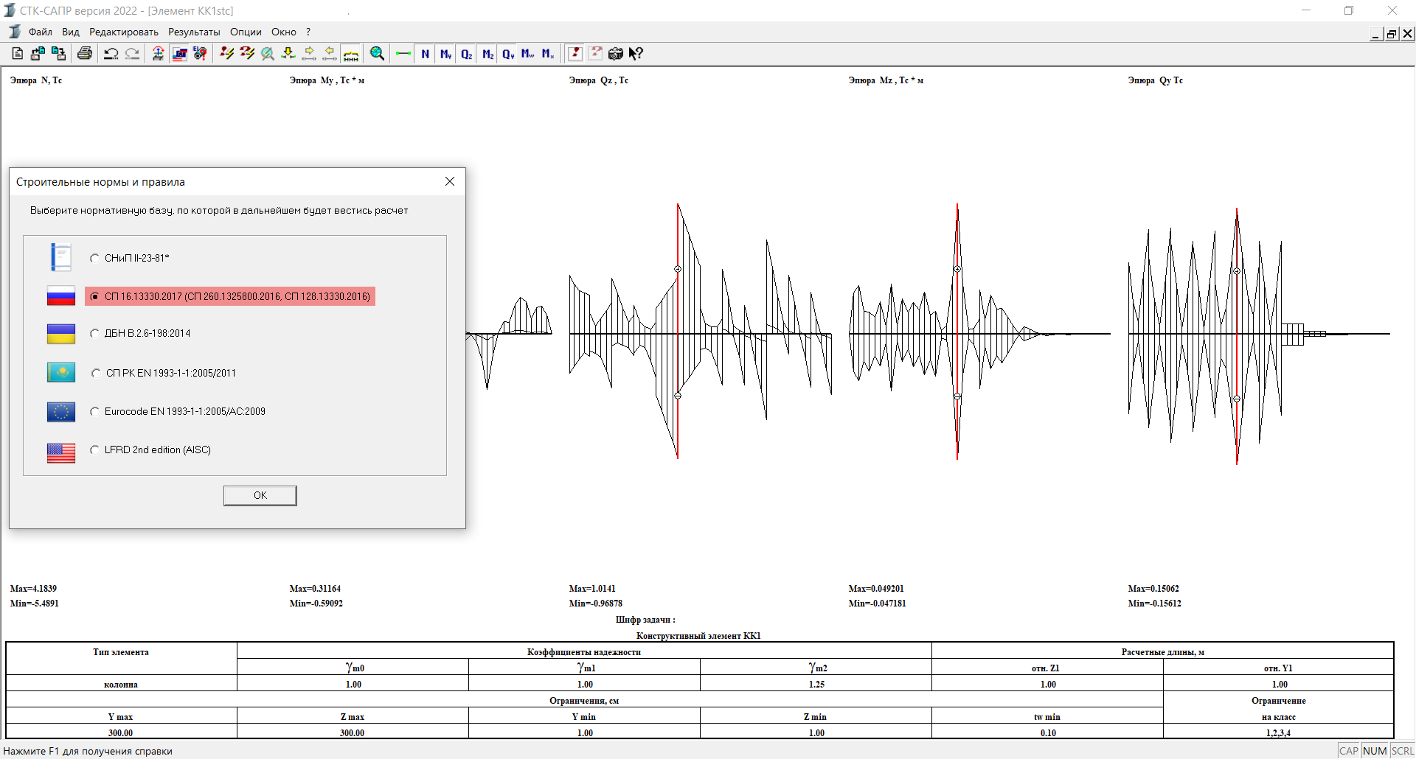Image resolution: width=1416 pixels, height=759 pixels.
Task: Click the zoom magnifier globe icon
Action: click(377, 54)
